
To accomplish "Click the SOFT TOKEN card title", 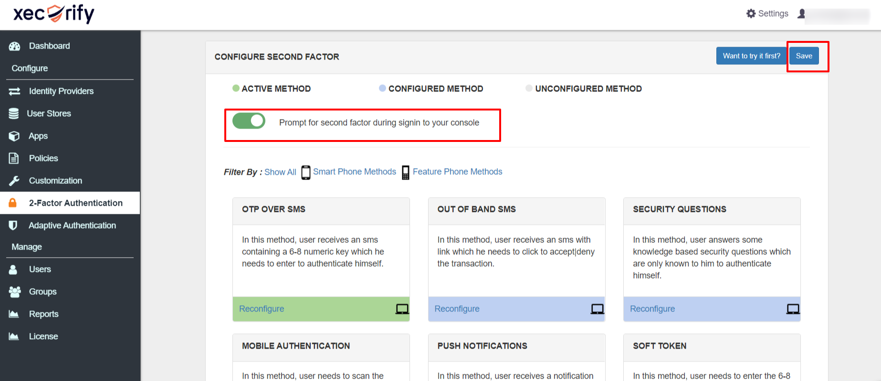I will click(x=660, y=346).
